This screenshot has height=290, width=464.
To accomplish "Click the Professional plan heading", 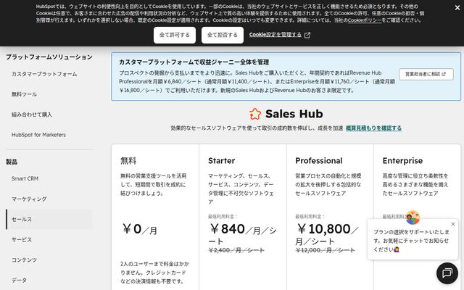I will (319, 161).
